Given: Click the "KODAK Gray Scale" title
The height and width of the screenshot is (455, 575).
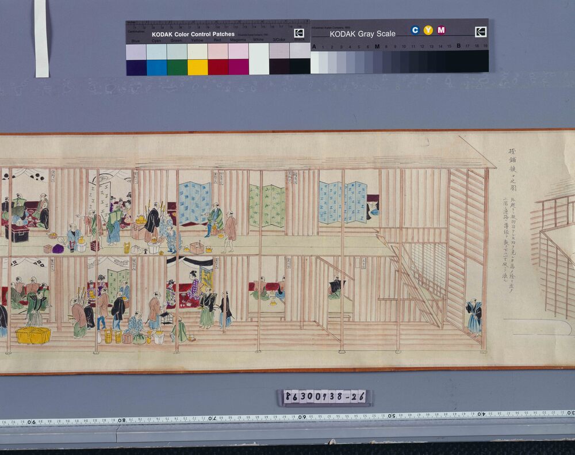Looking at the screenshot, I should pyautogui.click(x=362, y=34).
